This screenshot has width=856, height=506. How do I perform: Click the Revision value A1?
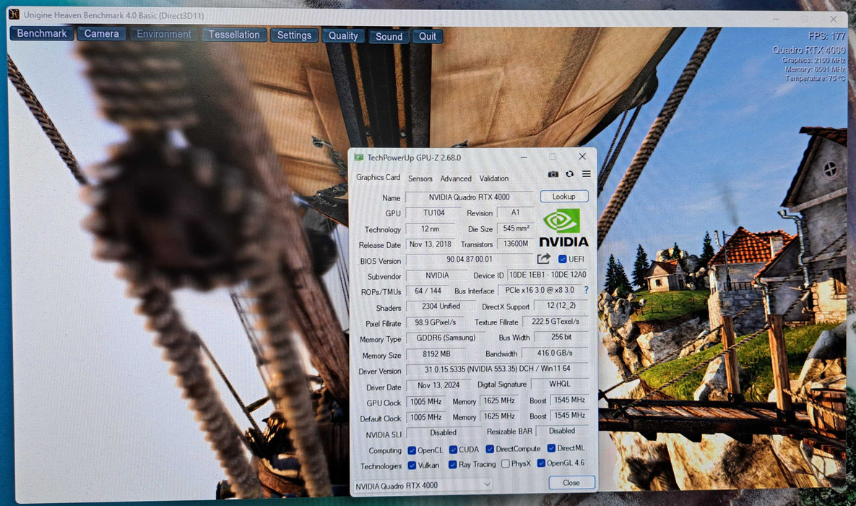point(515,212)
